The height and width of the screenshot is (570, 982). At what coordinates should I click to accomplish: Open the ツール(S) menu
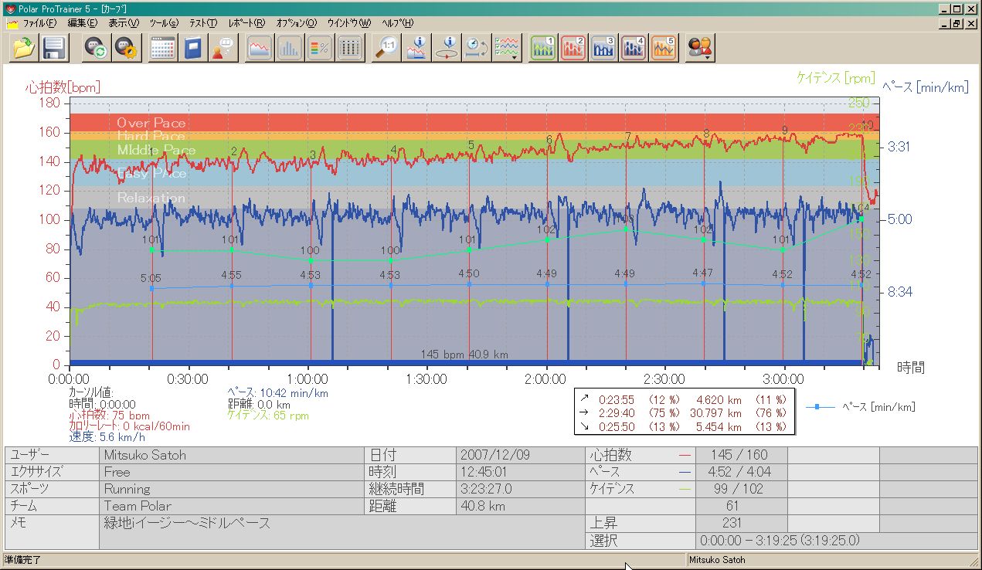click(x=164, y=23)
